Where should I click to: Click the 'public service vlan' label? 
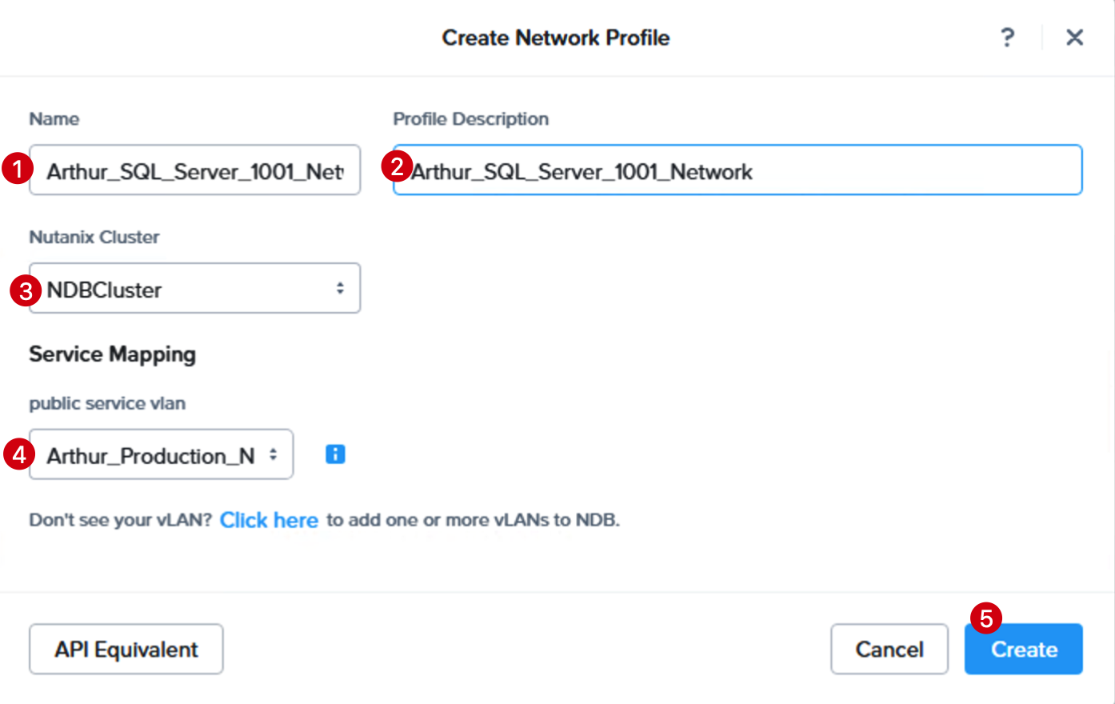(107, 403)
